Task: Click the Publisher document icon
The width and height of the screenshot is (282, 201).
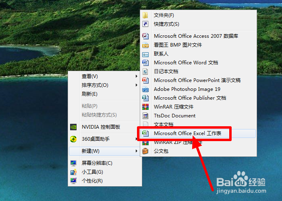Action: tap(145, 98)
